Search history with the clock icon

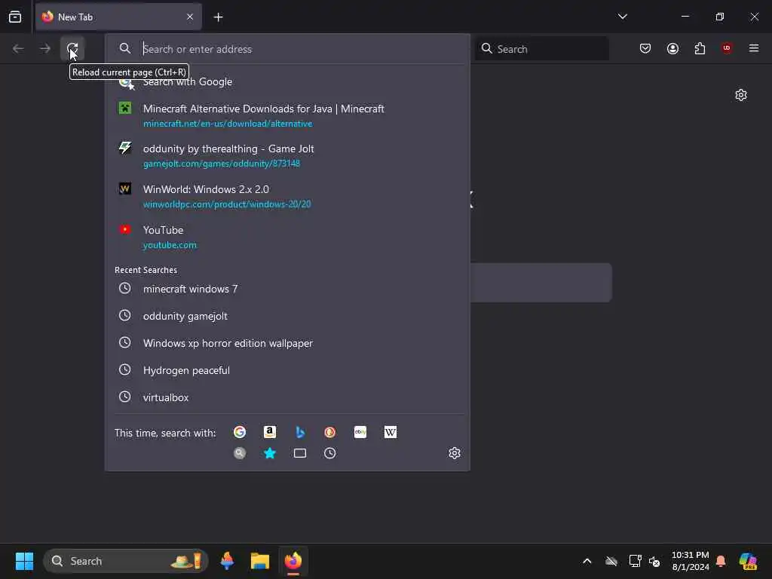(x=330, y=453)
